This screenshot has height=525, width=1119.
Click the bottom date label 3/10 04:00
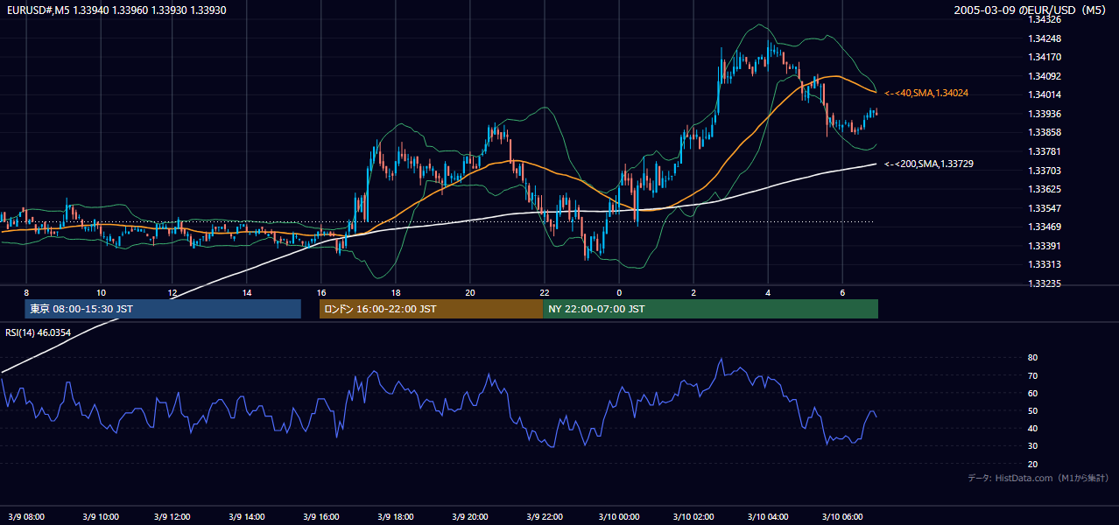pyautogui.click(x=767, y=517)
